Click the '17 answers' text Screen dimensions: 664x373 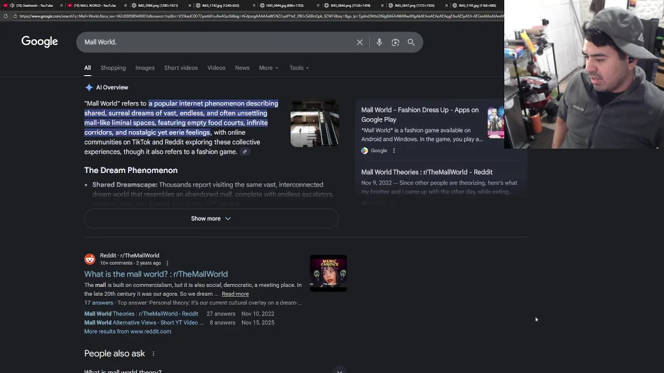(99, 303)
